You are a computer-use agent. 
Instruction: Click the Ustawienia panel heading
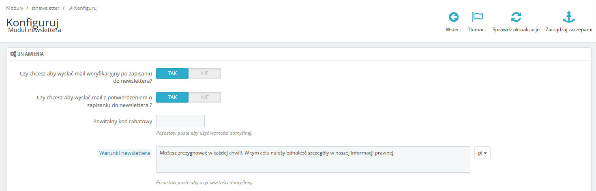30,54
